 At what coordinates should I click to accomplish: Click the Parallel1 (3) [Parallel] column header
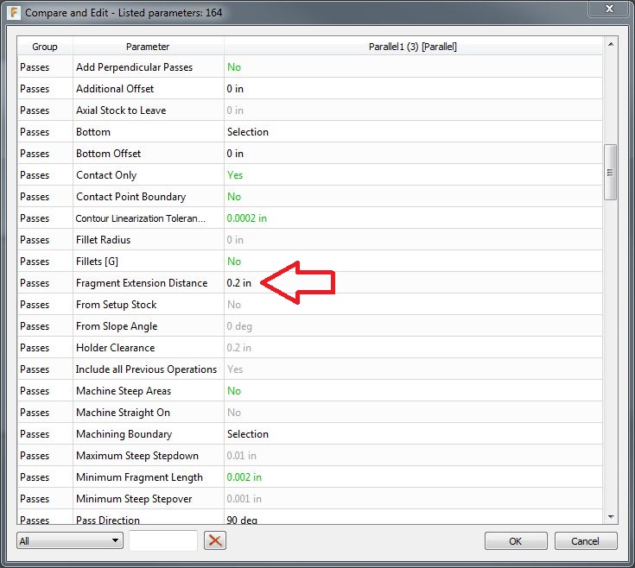pos(413,47)
